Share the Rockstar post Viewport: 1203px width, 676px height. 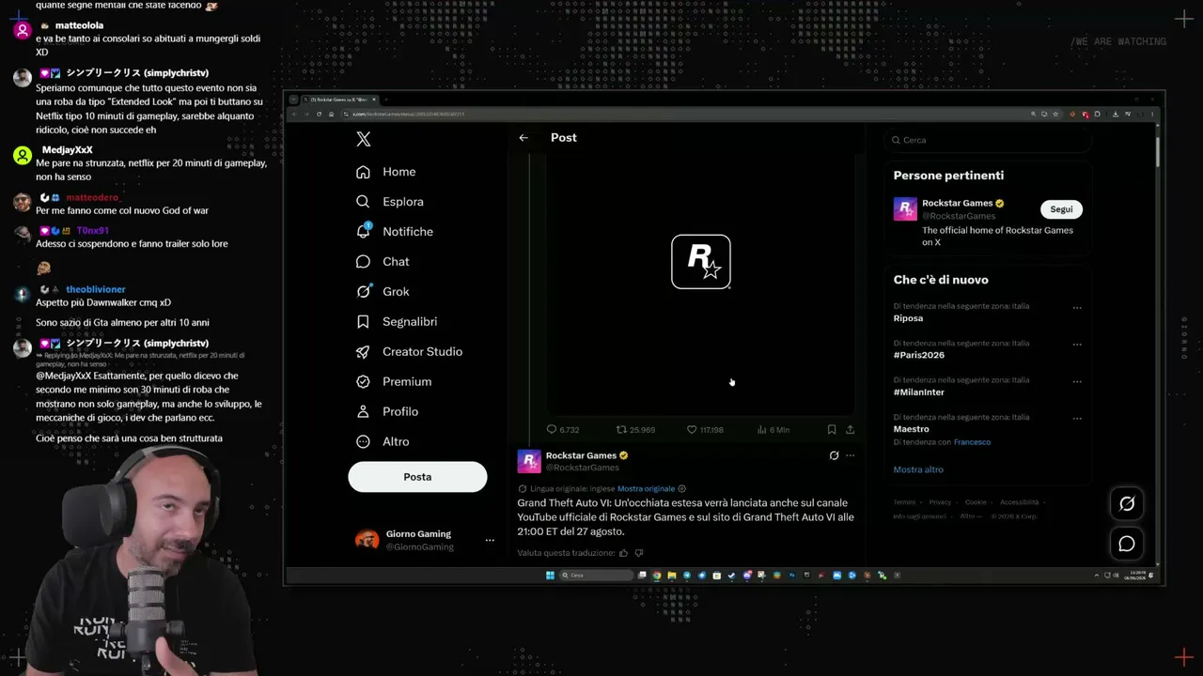coord(851,429)
